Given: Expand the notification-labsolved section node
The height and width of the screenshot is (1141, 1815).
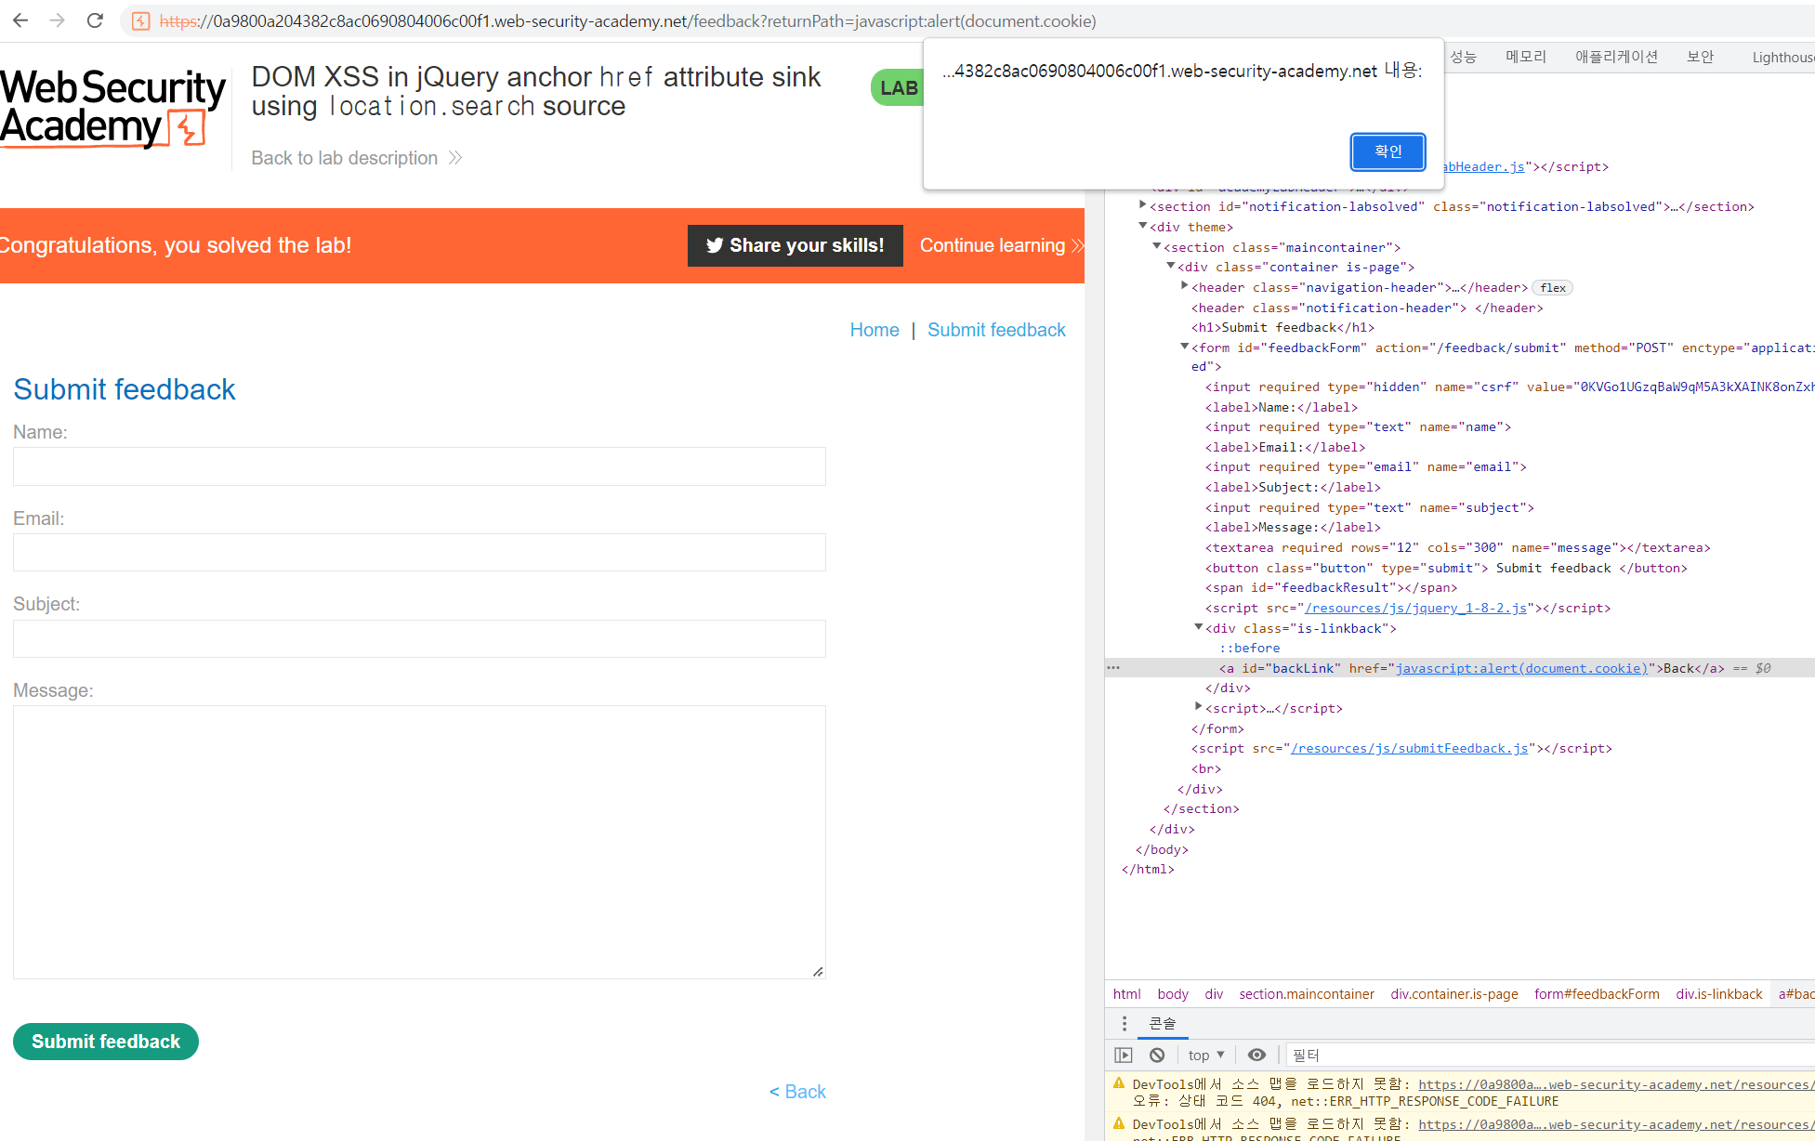Looking at the screenshot, I should pyautogui.click(x=1142, y=205).
